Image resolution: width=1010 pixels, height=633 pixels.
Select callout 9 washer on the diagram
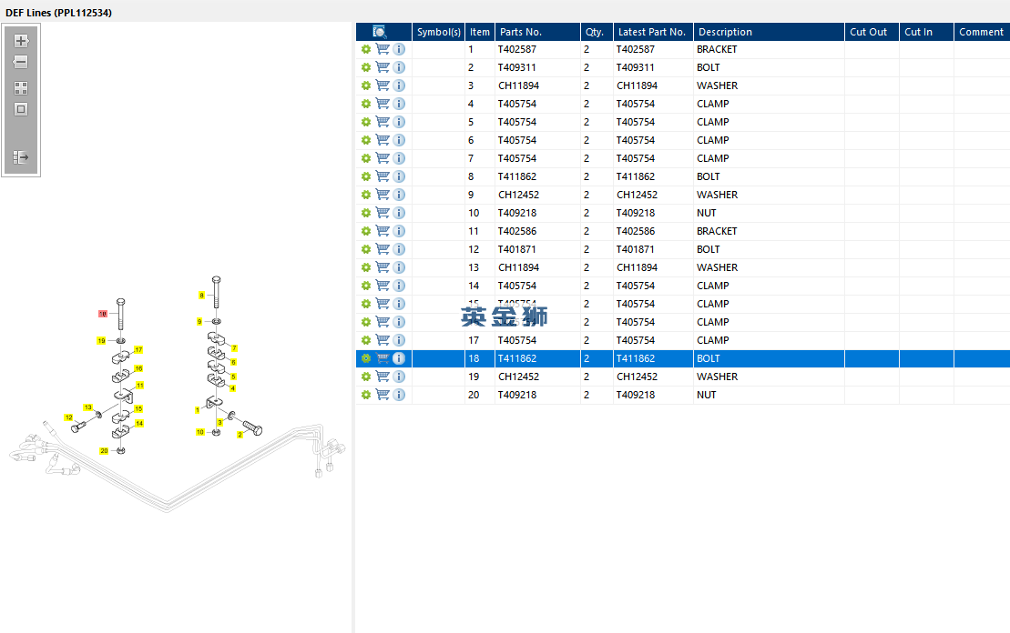point(199,322)
